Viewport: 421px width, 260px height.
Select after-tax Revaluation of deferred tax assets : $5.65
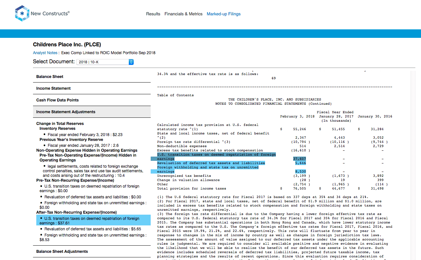point(93,229)
